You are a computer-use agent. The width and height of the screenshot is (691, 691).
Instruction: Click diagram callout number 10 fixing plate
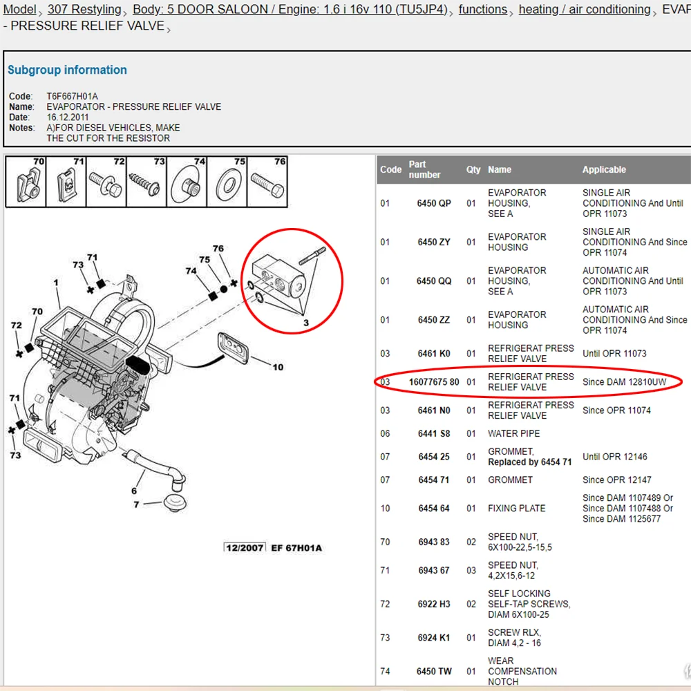pos(278,367)
